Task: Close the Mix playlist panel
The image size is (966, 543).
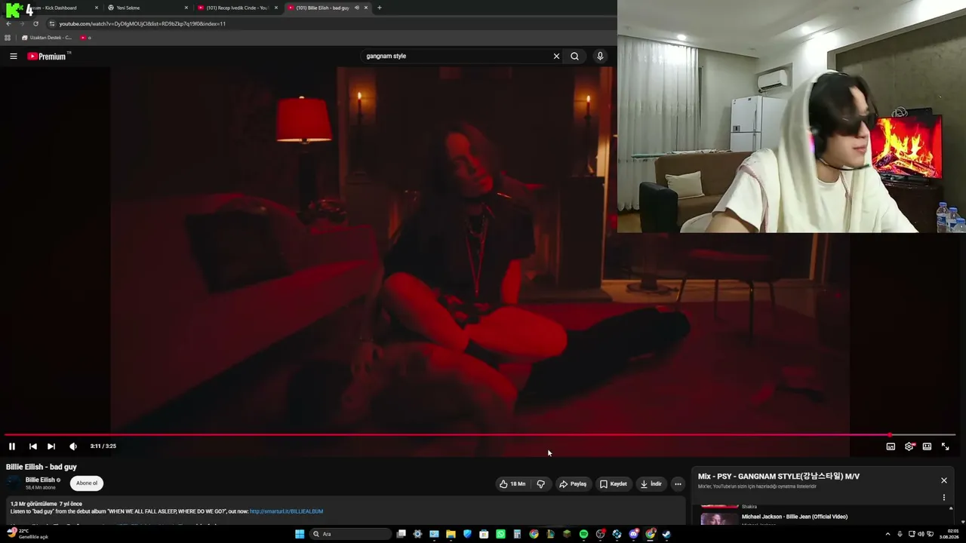Action: (x=943, y=480)
